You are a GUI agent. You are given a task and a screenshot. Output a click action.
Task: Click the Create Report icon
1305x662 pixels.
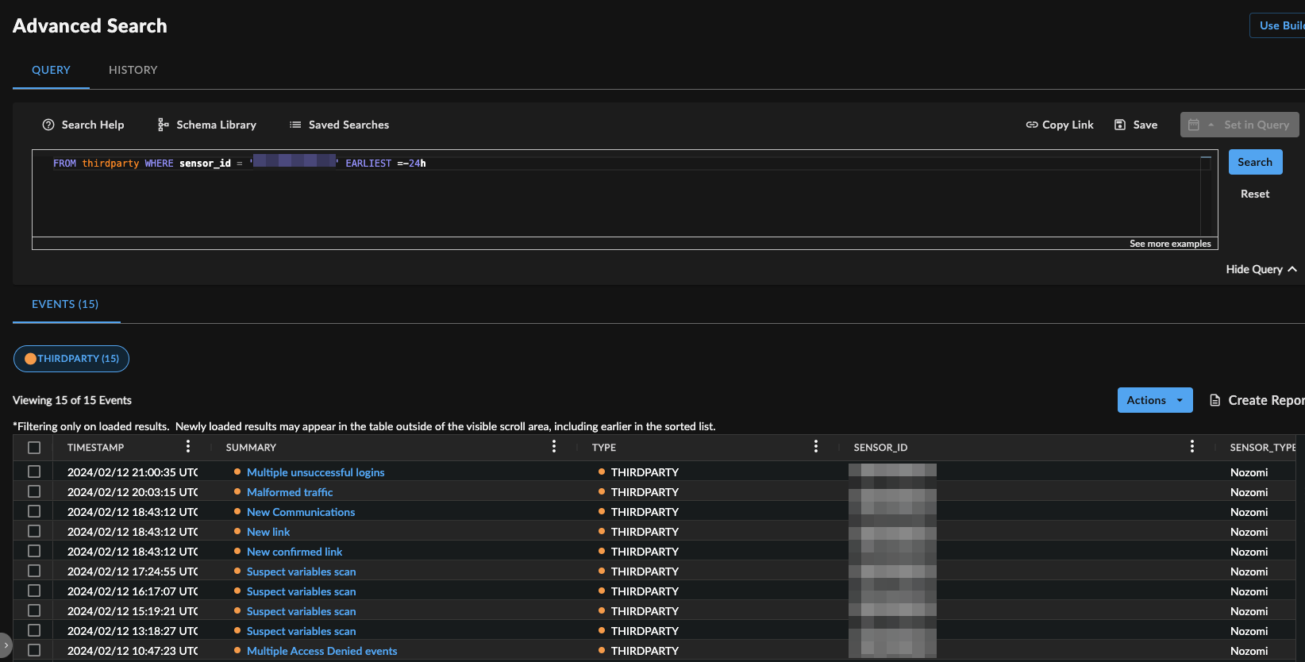tap(1215, 400)
